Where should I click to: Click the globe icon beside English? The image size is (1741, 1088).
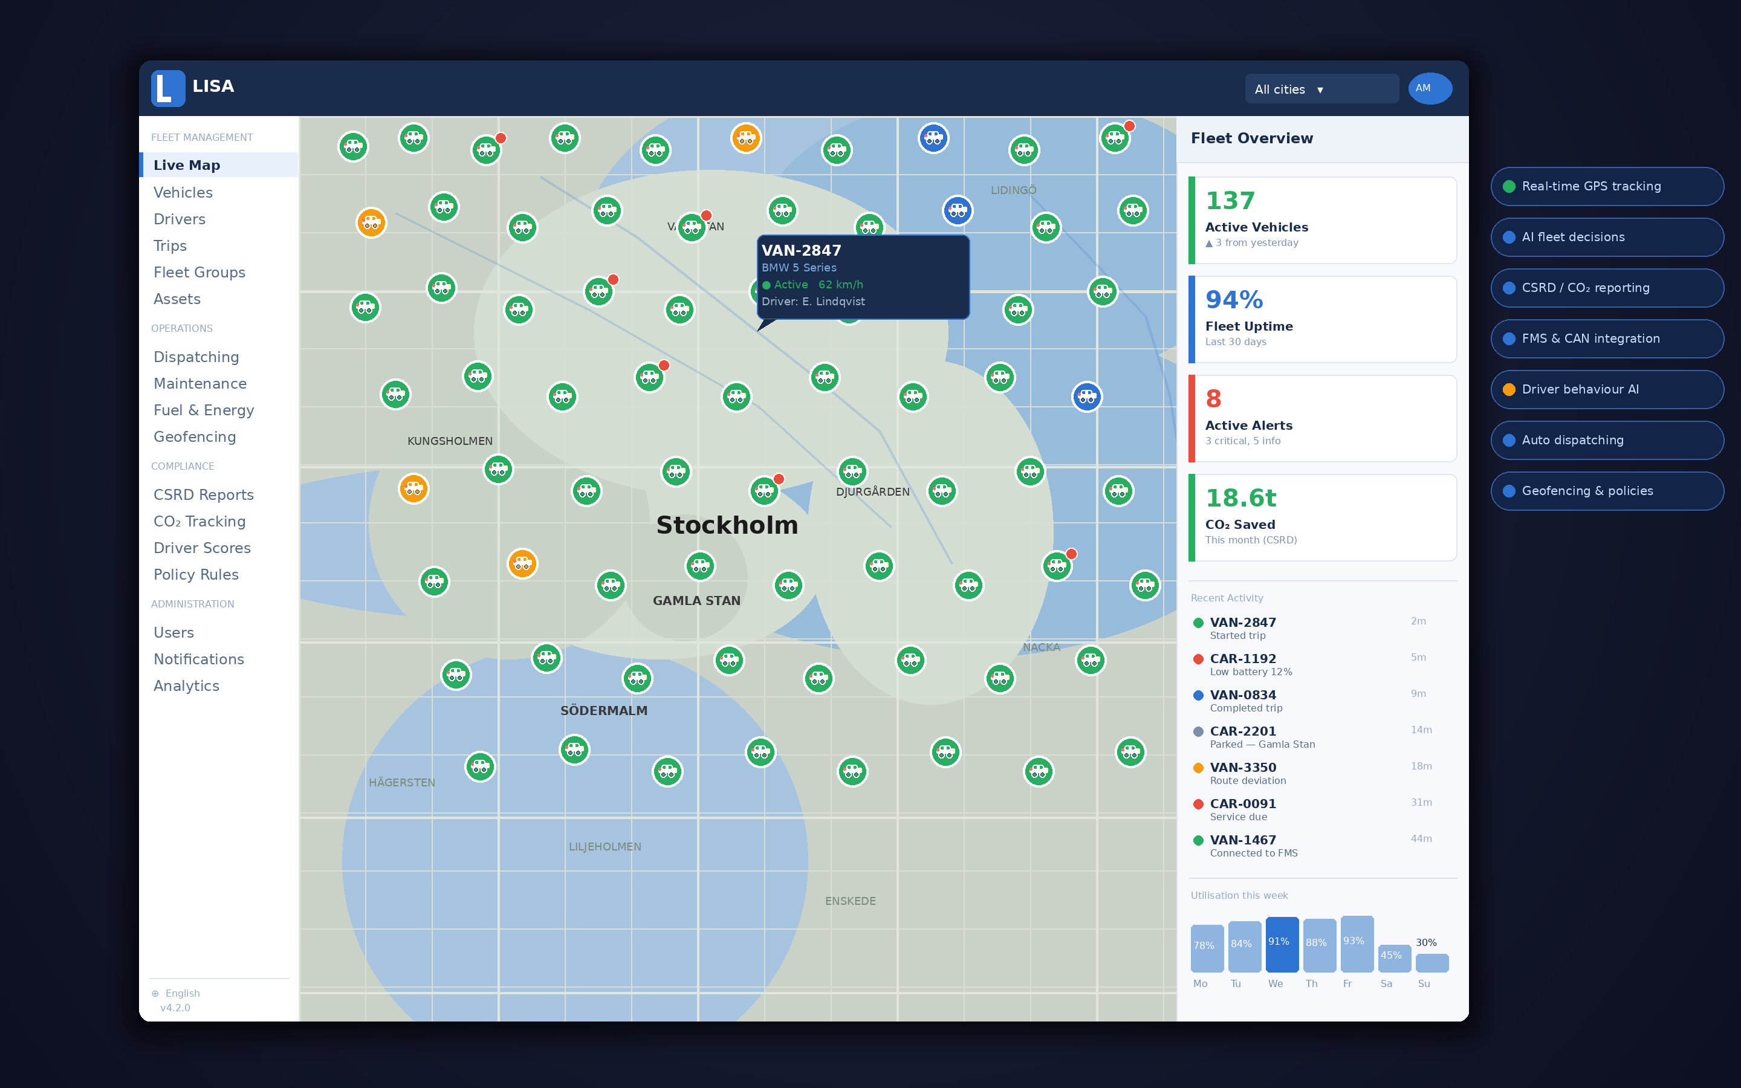[155, 993]
